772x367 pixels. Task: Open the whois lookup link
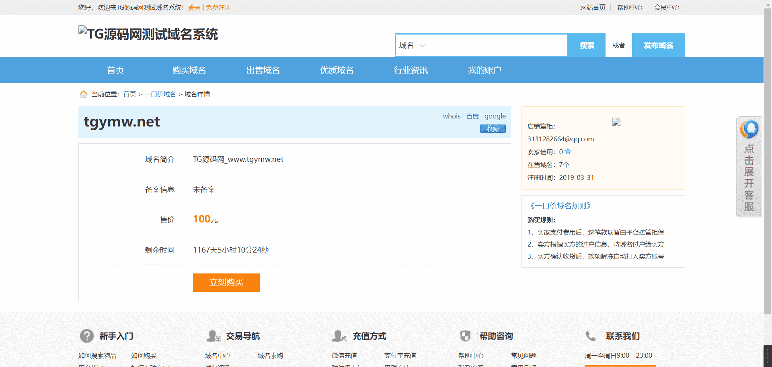[451, 116]
